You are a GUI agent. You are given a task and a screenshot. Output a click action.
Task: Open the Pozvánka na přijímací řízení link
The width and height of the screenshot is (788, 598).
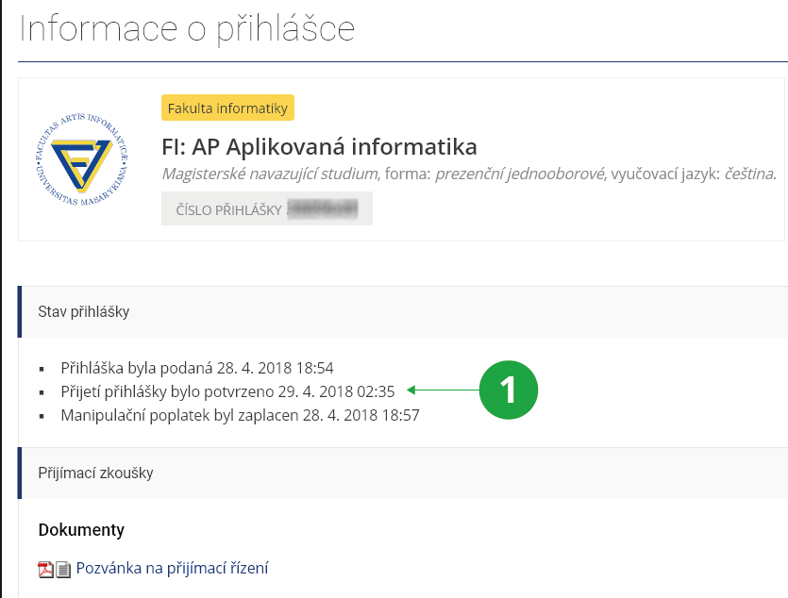pyautogui.click(x=173, y=568)
